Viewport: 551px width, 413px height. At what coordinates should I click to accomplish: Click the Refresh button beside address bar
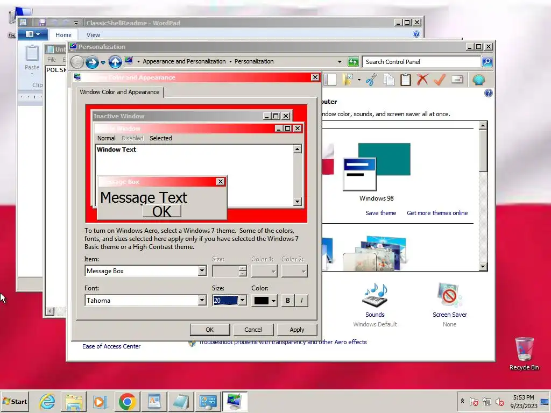(353, 62)
